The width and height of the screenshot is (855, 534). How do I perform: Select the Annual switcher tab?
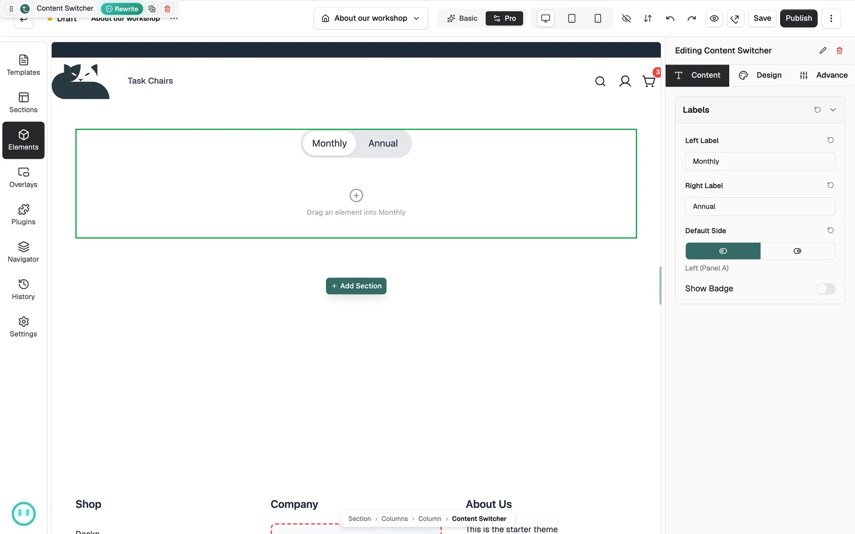coord(383,144)
